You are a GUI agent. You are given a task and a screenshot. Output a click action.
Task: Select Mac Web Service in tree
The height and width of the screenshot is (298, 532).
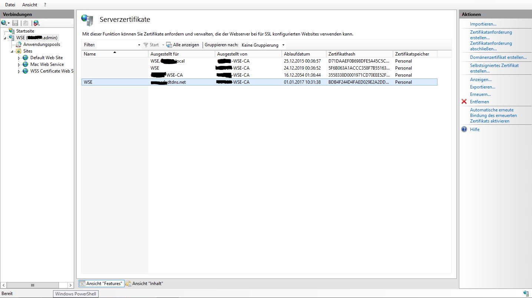click(47, 64)
